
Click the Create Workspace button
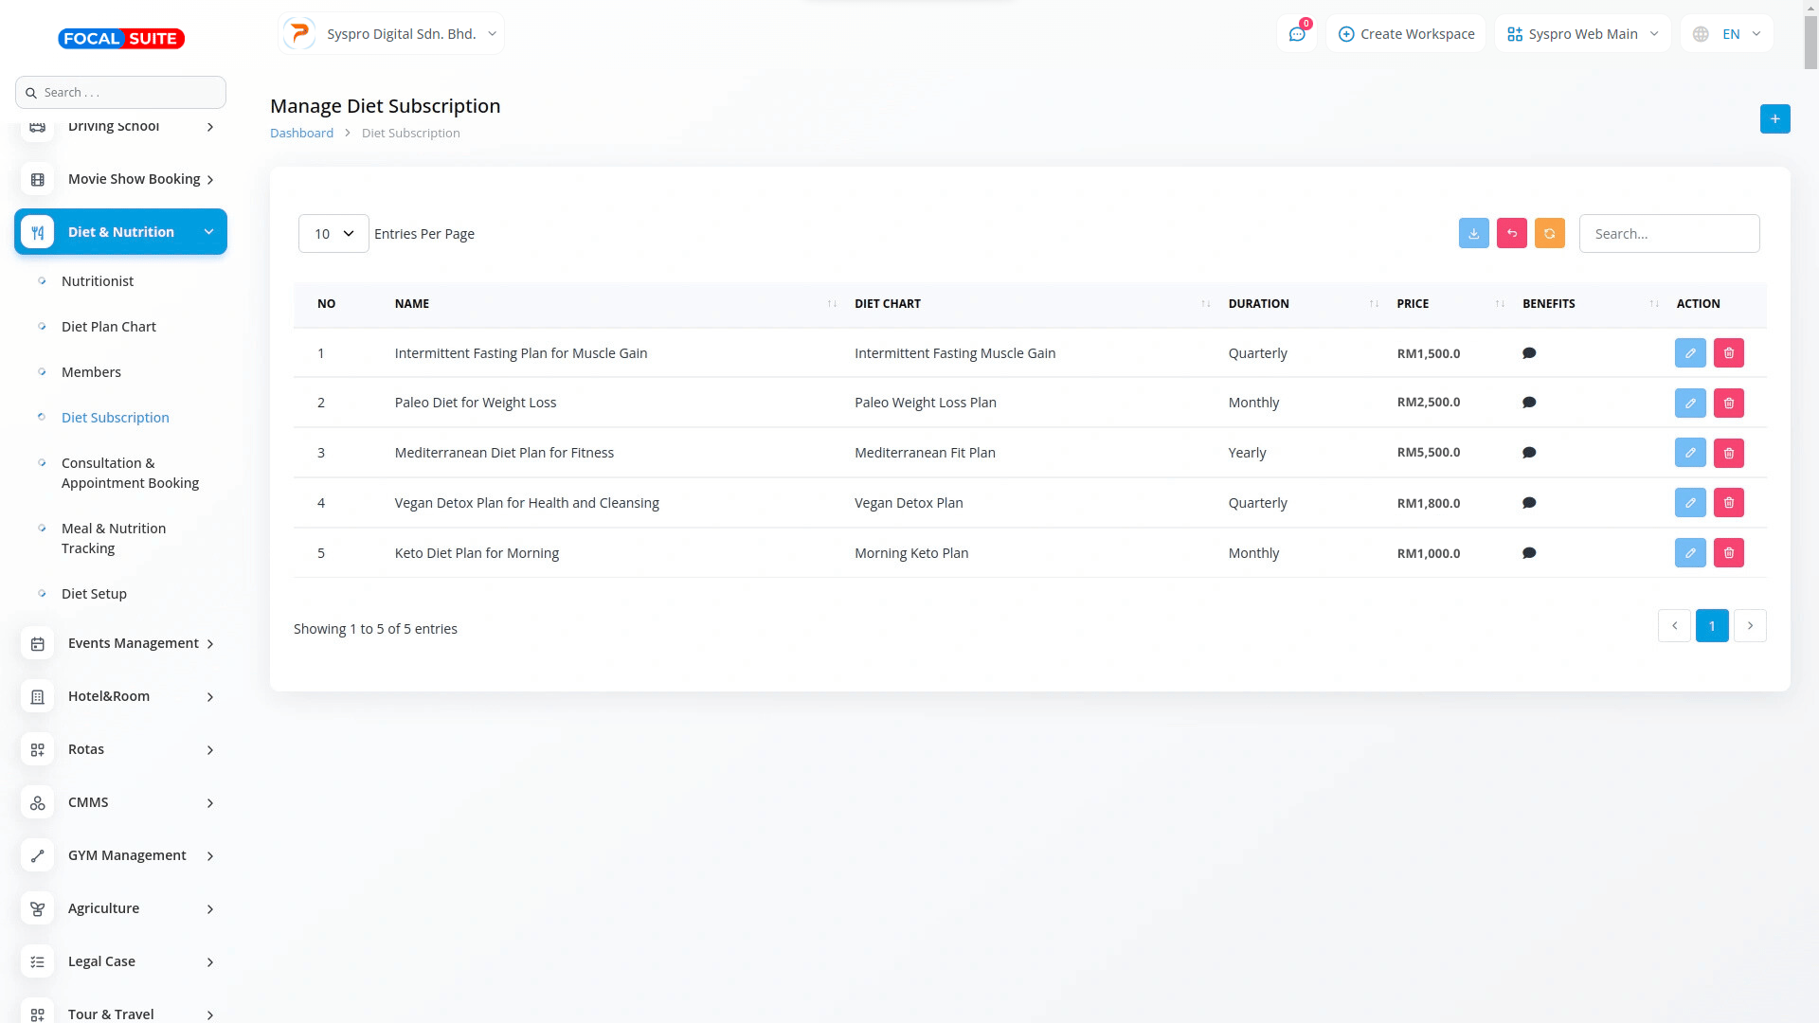pyautogui.click(x=1406, y=34)
